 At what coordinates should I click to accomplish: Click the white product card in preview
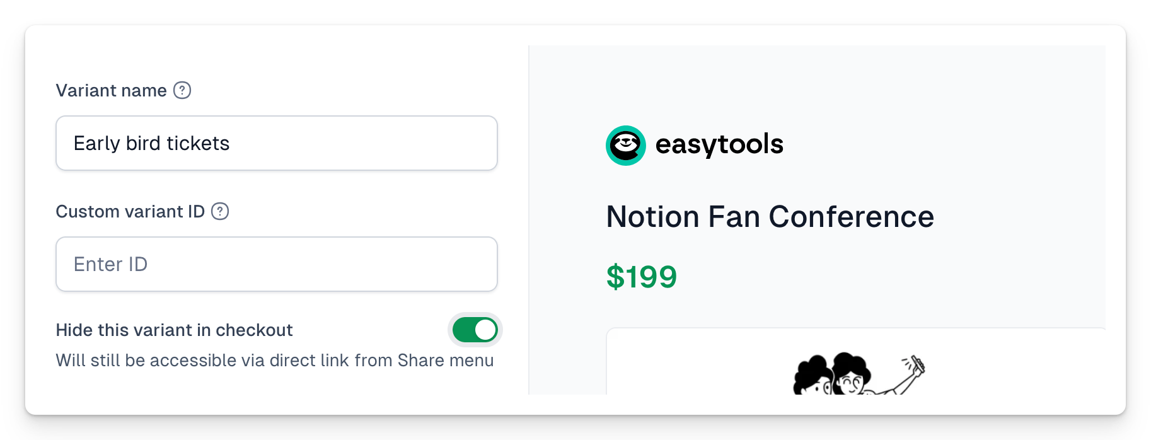coord(856,362)
